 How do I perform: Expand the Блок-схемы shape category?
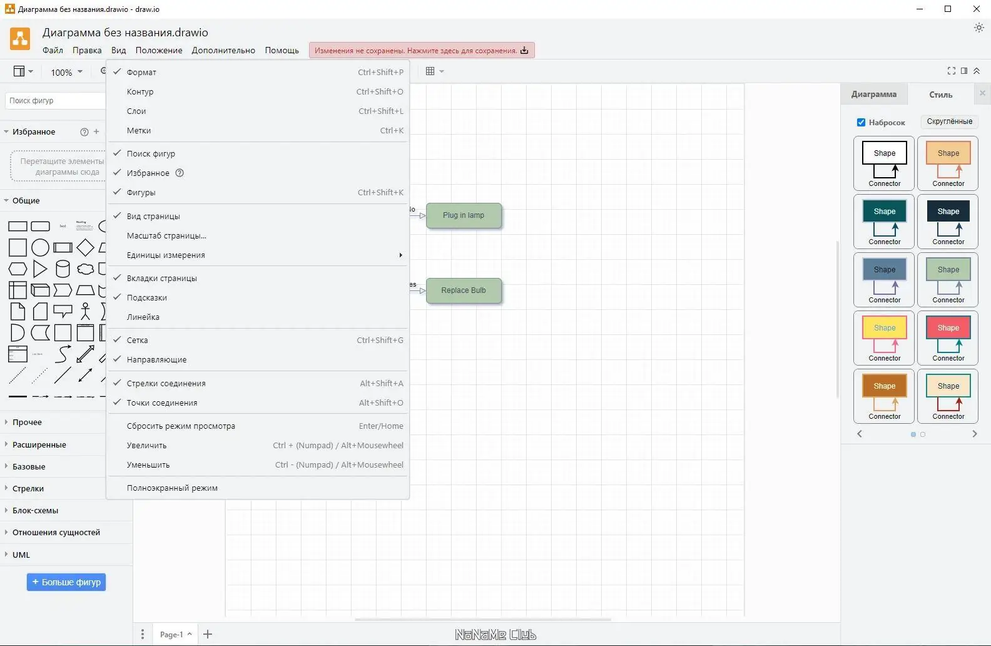[35, 511]
